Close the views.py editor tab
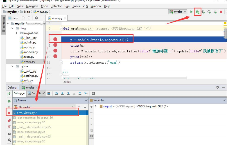The image size is (227, 146). (x=65, y=18)
